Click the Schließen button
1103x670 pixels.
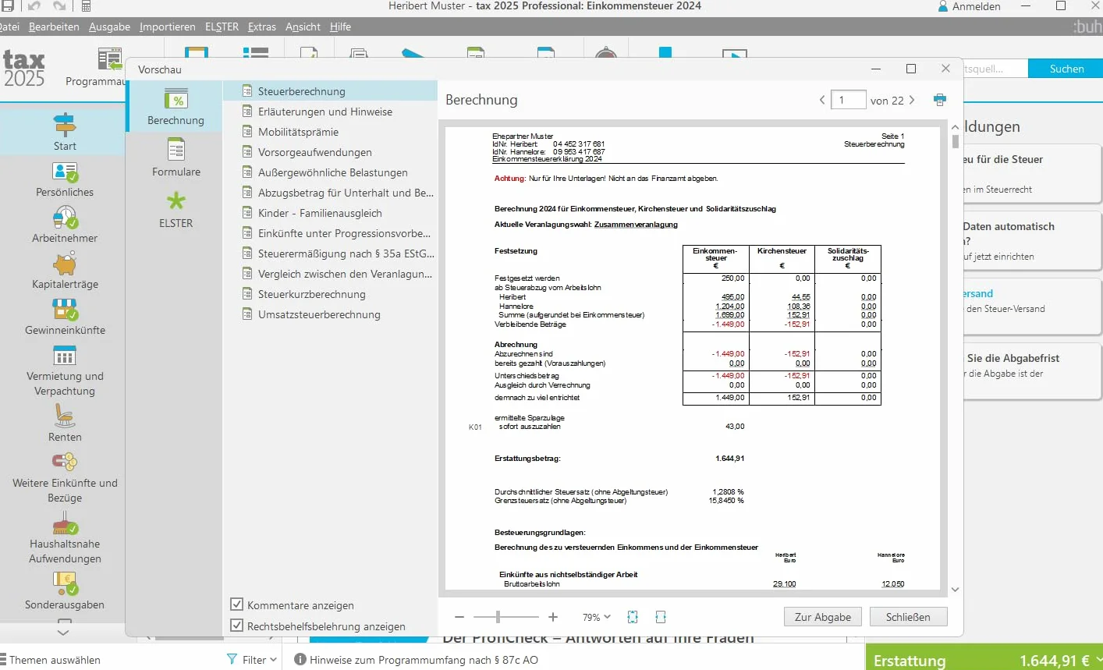[x=908, y=617]
